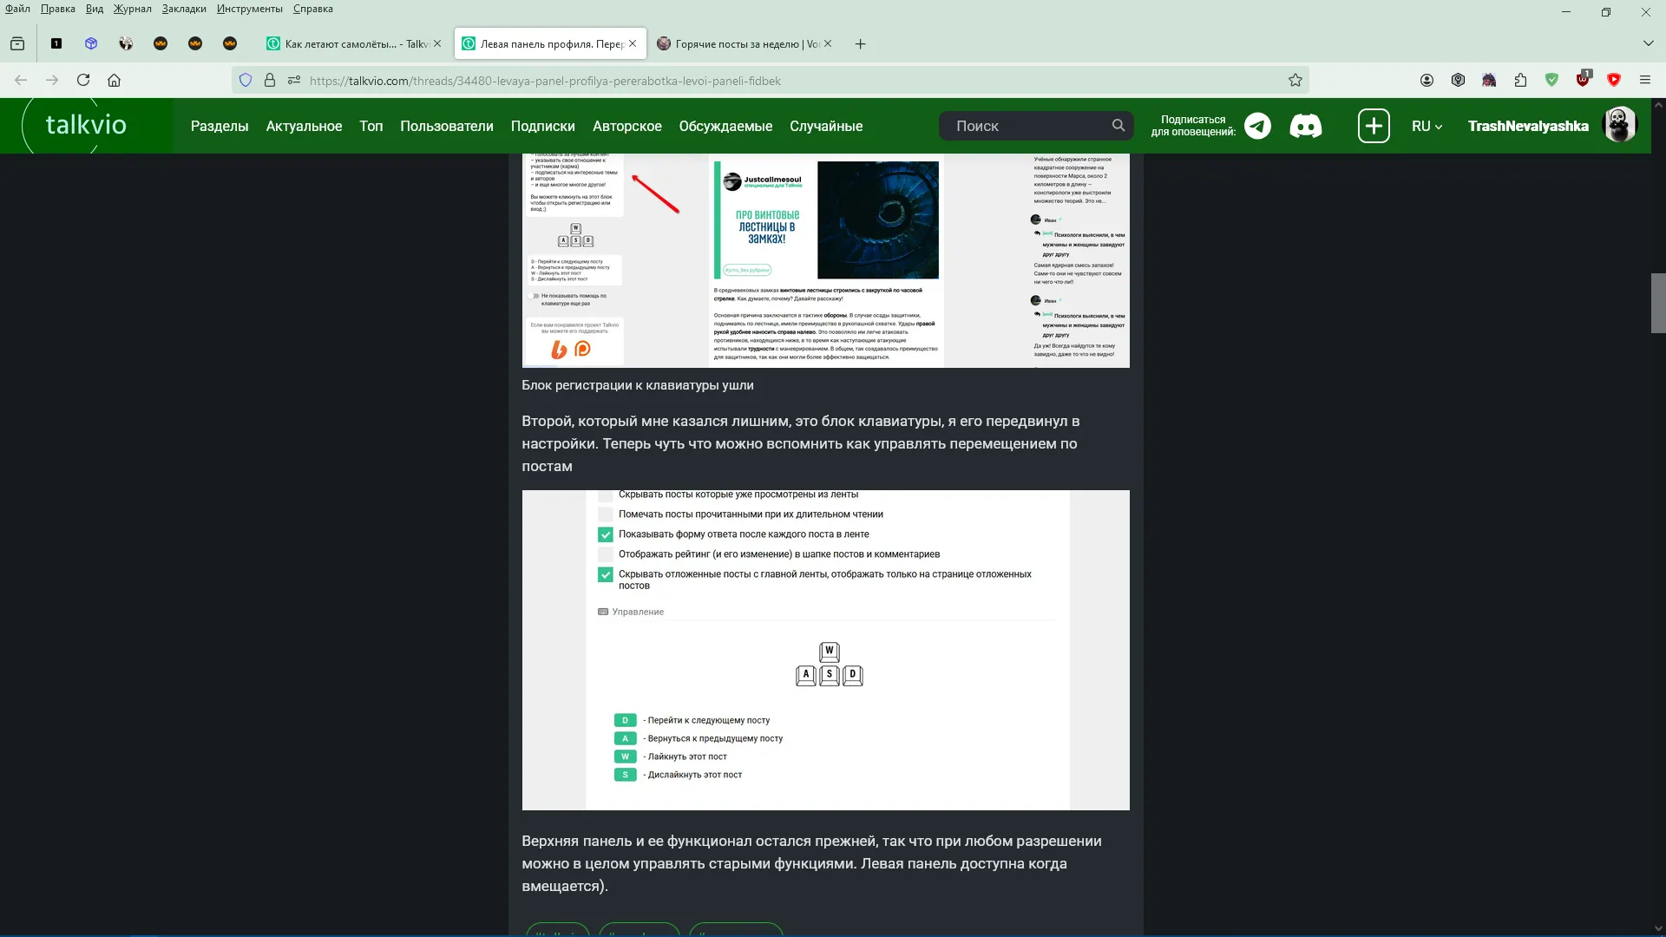
Task: Bookmark this page with the star icon
Action: click(1295, 81)
